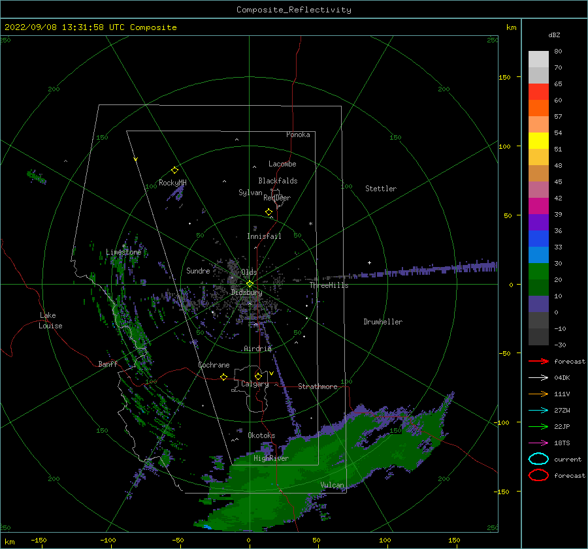Click the Drumheller town label
The width and height of the screenshot is (588, 549).
pos(383,322)
